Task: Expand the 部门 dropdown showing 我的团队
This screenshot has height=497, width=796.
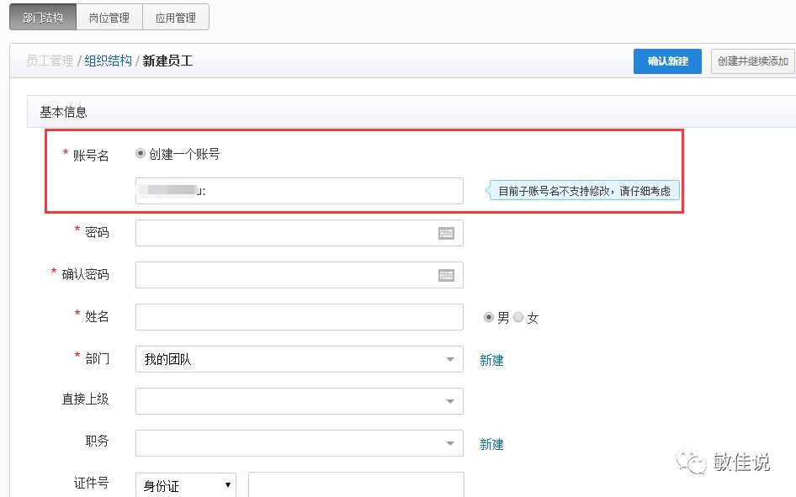Action: 299,359
